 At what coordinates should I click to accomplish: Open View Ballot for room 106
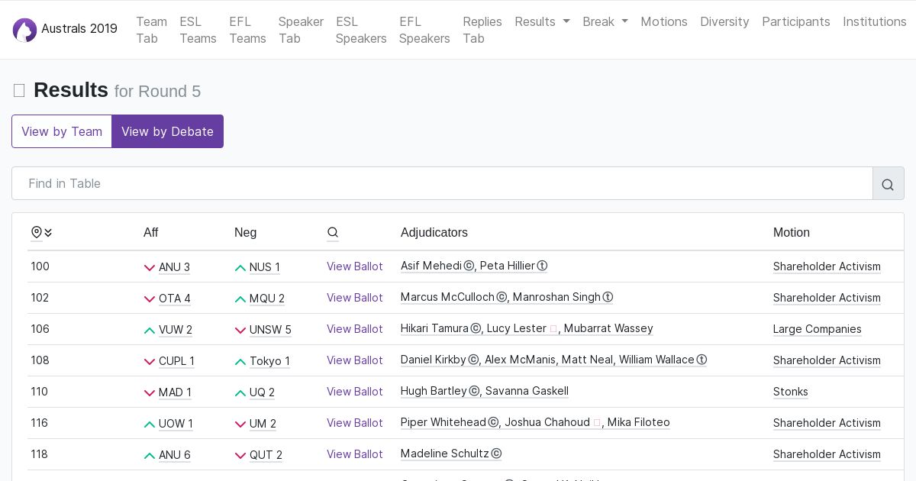click(x=354, y=329)
